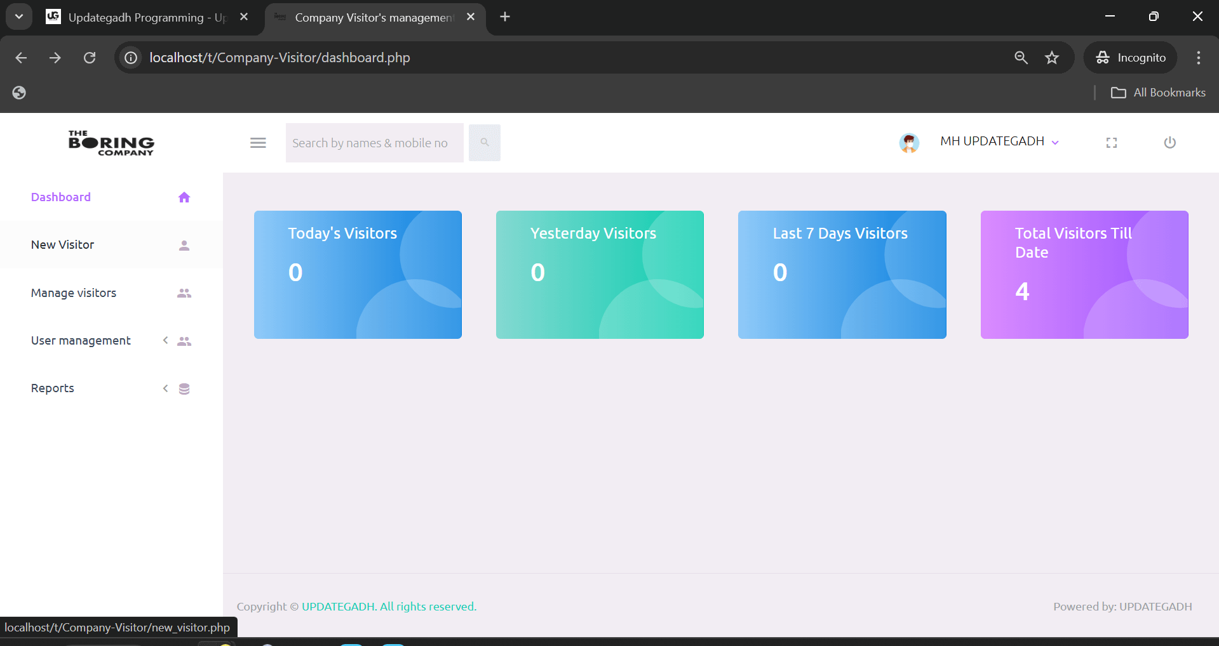Click the UPDATEGADH footer link
This screenshot has height=646, width=1219.
pos(338,607)
